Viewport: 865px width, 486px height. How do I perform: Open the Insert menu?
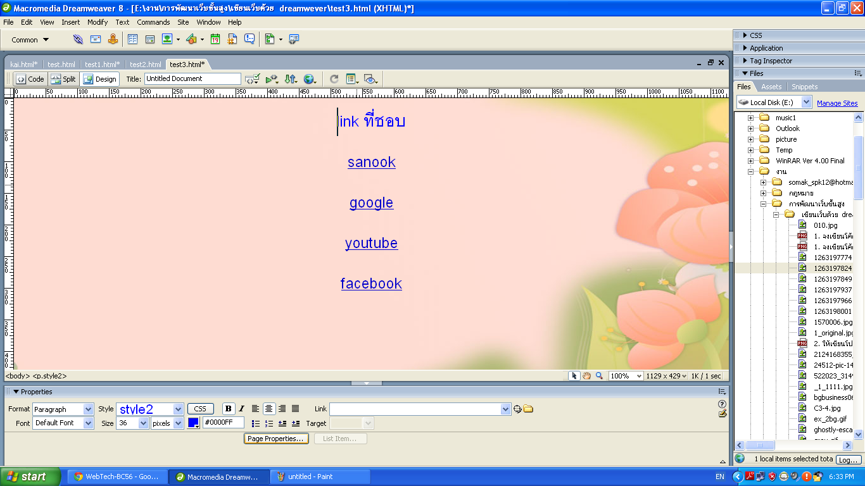pyautogui.click(x=70, y=22)
